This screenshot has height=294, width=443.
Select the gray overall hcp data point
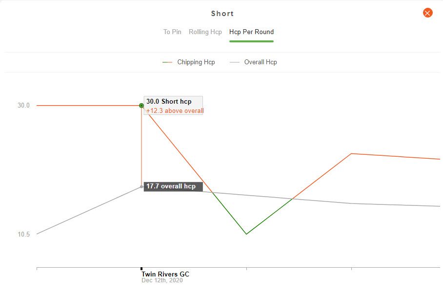(x=141, y=186)
